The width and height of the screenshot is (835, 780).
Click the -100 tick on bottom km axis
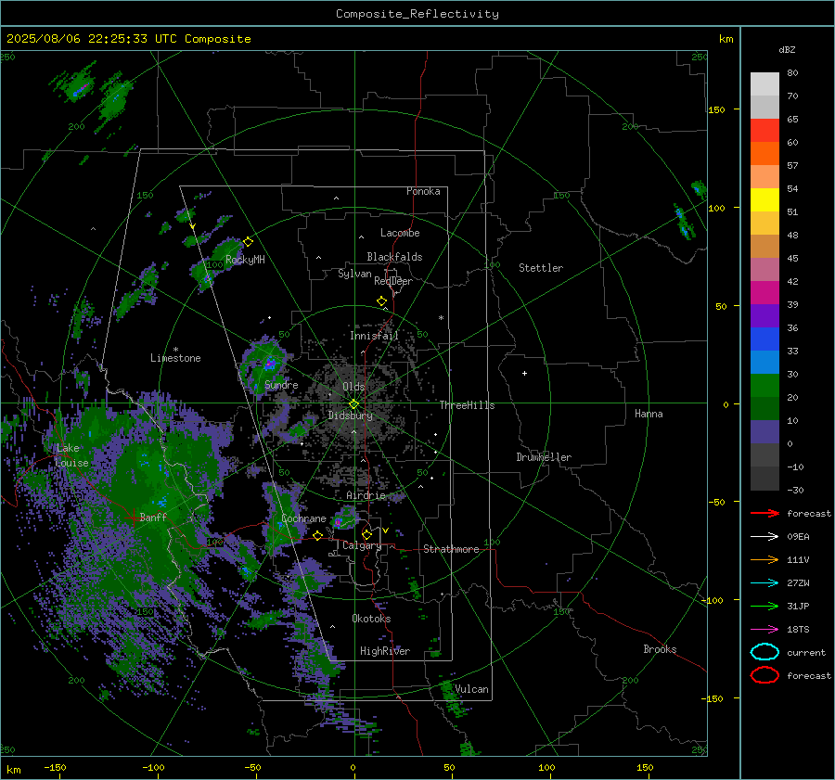(153, 767)
